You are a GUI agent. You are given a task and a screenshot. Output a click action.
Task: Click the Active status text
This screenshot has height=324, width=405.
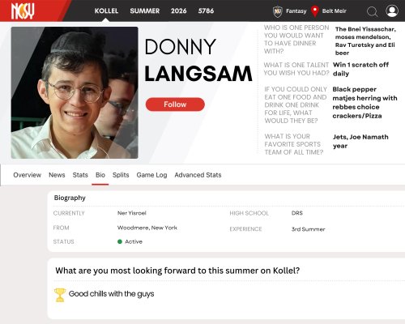[134, 241]
